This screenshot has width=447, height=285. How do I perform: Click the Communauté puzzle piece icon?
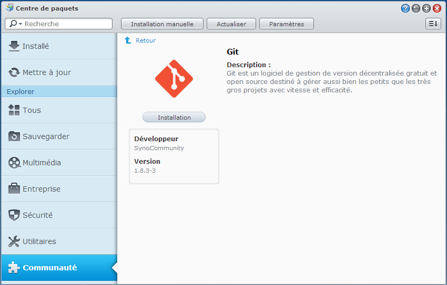tap(14, 267)
